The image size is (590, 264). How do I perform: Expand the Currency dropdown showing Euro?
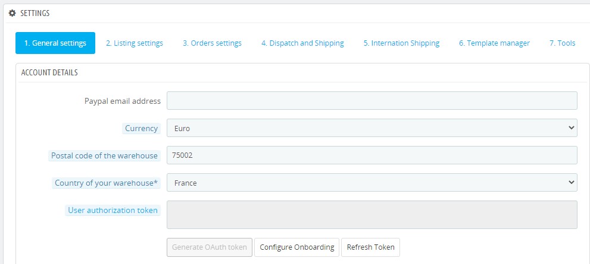[x=372, y=128]
